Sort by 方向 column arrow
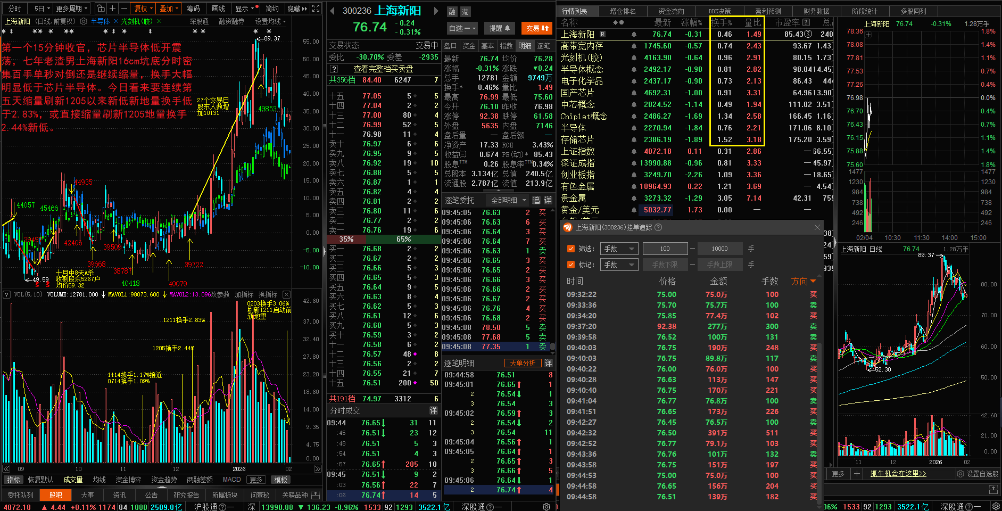The width and height of the screenshot is (1002, 511). (813, 281)
